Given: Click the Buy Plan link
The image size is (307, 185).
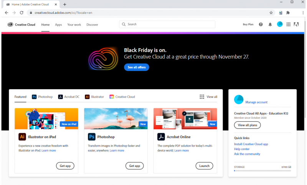Looking at the screenshot, I should tap(248, 25).
